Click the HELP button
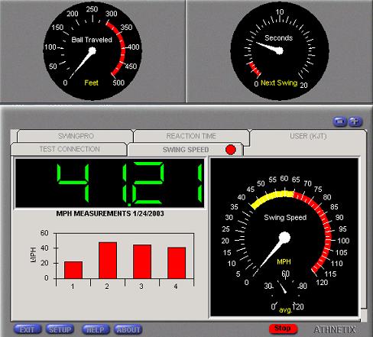Image resolution: width=373 pixels, height=337 pixels. click(x=96, y=329)
